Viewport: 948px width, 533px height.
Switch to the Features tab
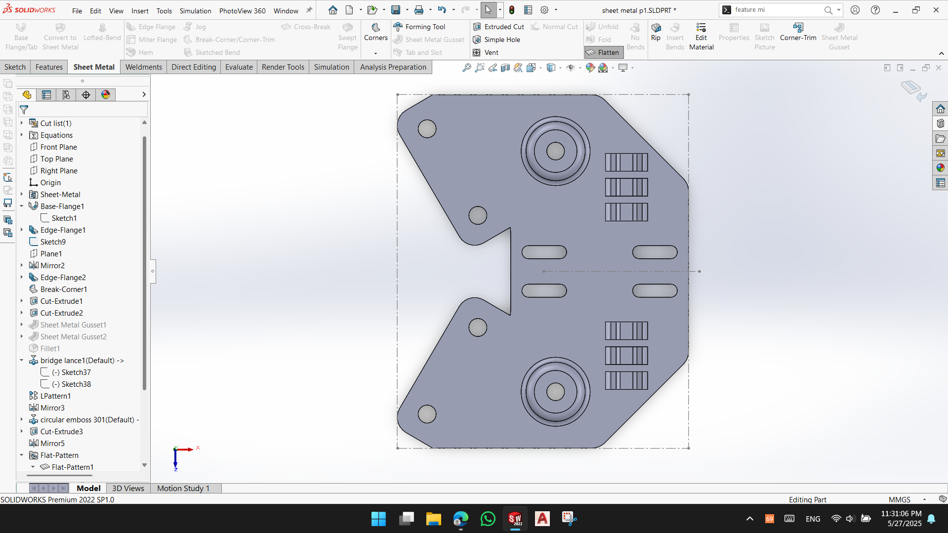(x=49, y=67)
